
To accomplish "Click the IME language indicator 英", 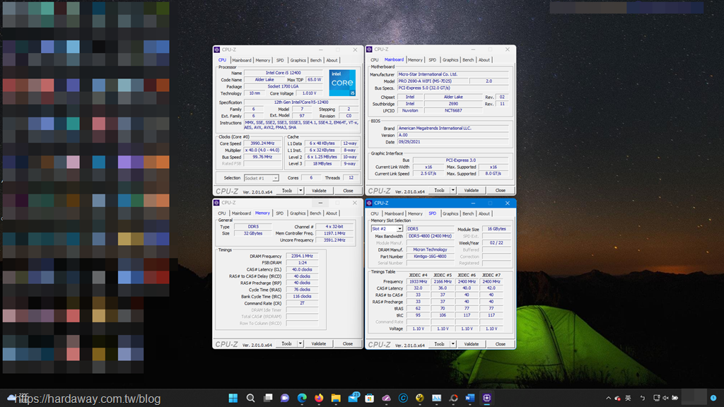I will coord(628,398).
